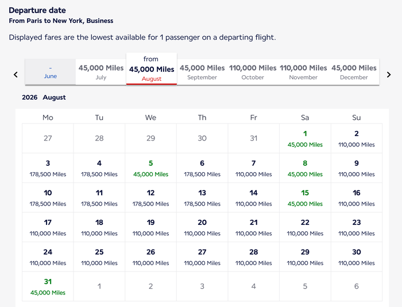
Task: Click greyed-out September 6 cell
Action: [357, 286]
